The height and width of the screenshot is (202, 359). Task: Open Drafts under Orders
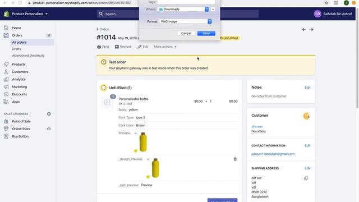pyautogui.click(x=16, y=49)
